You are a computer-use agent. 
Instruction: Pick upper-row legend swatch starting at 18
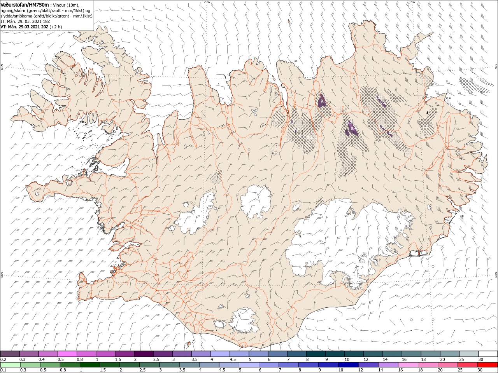click(430, 354)
